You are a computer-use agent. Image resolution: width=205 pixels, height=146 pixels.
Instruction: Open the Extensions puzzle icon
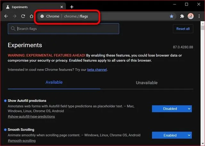(182, 16)
